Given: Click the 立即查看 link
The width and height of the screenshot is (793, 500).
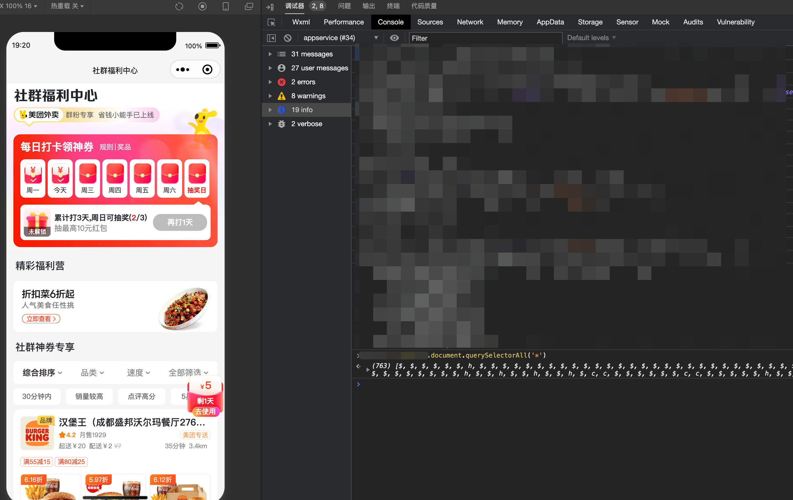Looking at the screenshot, I should click(41, 319).
